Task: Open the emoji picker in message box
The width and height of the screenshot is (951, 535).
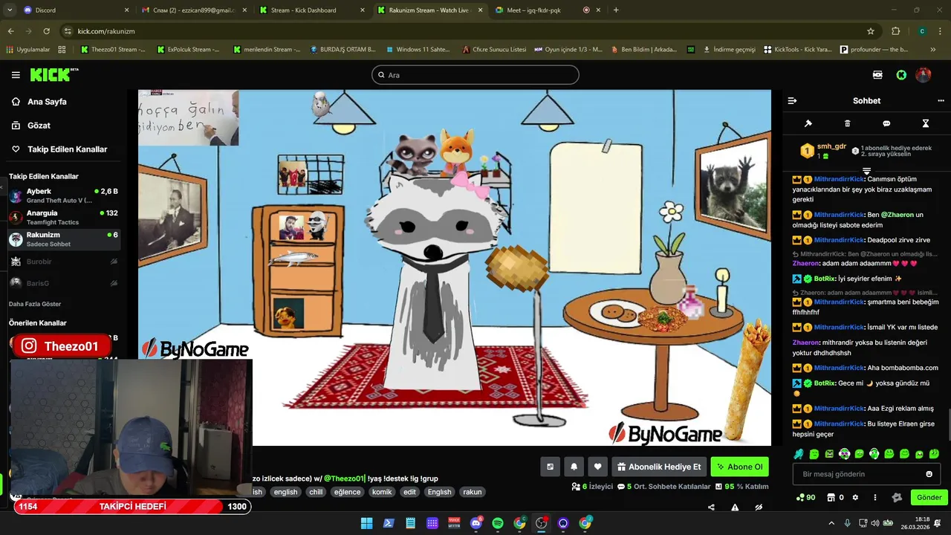Action: (929, 474)
